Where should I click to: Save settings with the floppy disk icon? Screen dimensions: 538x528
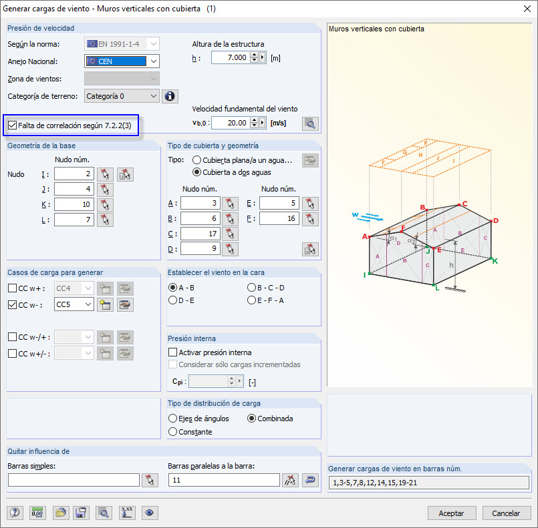click(81, 513)
